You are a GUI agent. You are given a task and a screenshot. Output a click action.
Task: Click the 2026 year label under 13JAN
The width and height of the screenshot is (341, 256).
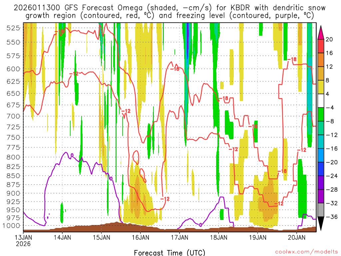point(23,244)
